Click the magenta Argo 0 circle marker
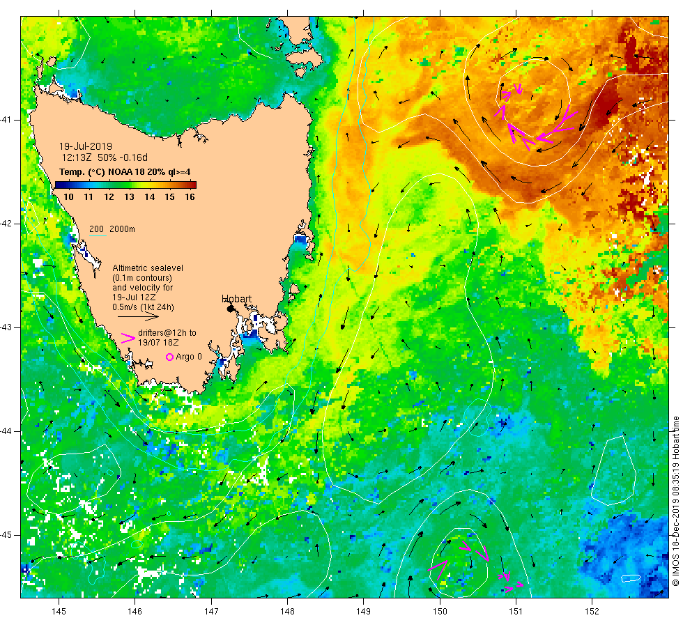This screenshot has width=683, height=627. coord(170,357)
